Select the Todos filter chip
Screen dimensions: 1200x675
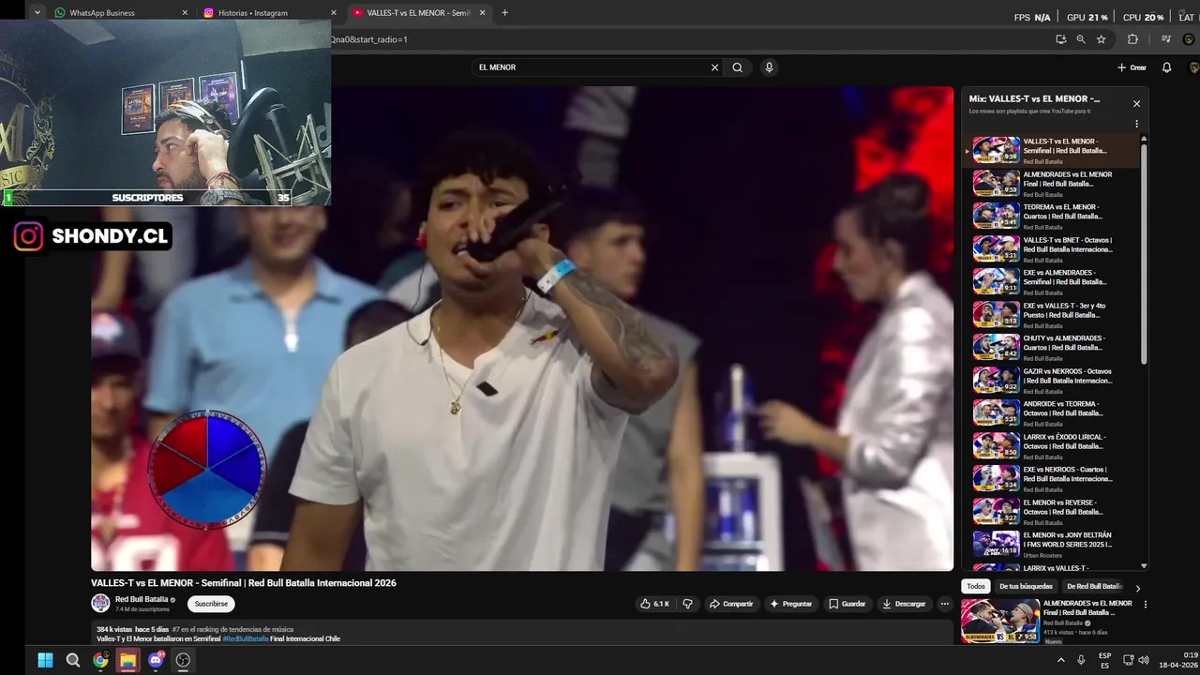coord(976,587)
